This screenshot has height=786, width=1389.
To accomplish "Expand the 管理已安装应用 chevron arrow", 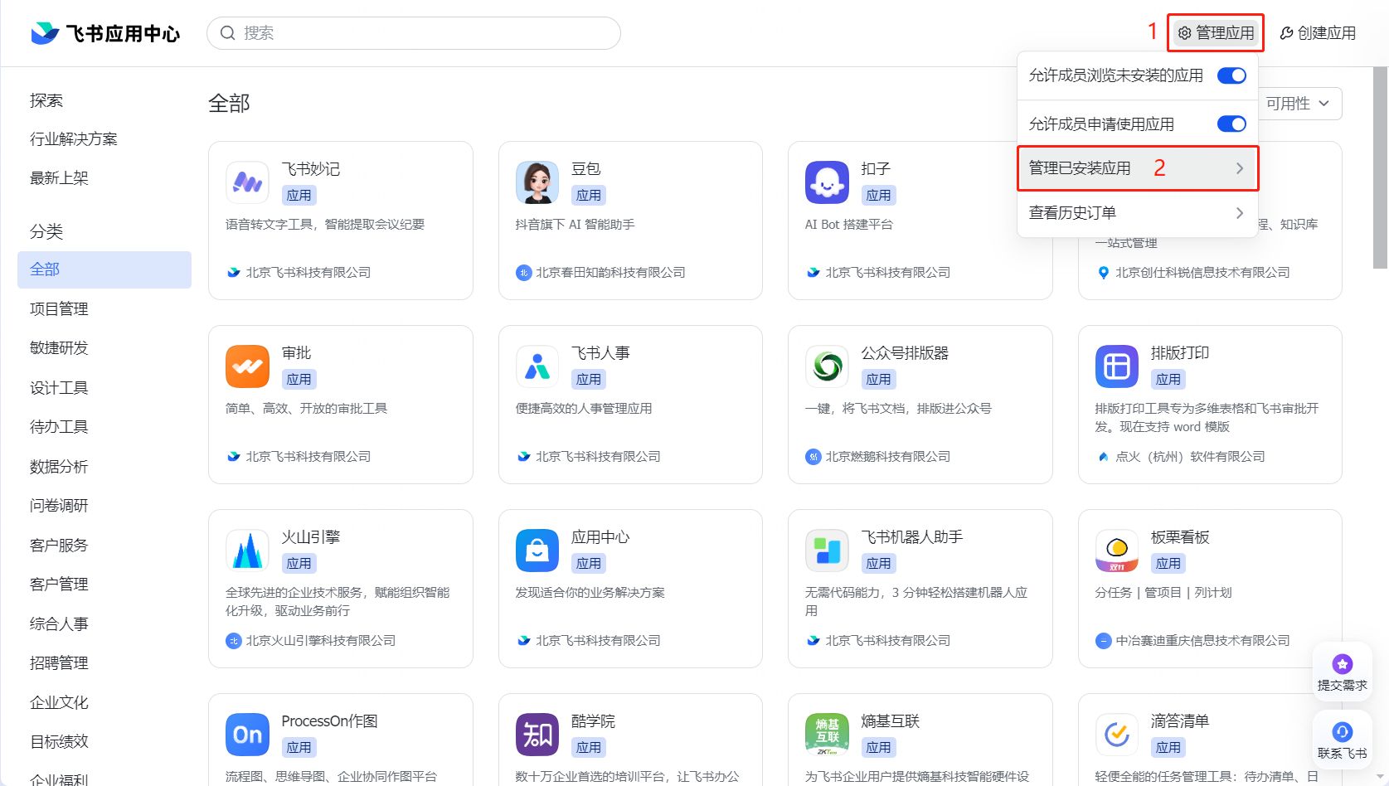I will pyautogui.click(x=1240, y=168).
